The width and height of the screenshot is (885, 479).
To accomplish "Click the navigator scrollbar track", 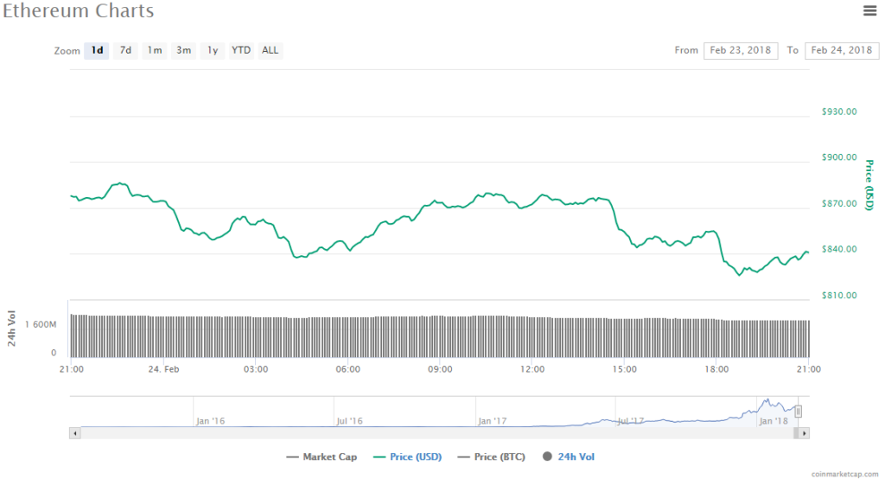I will tap(432, 432).
